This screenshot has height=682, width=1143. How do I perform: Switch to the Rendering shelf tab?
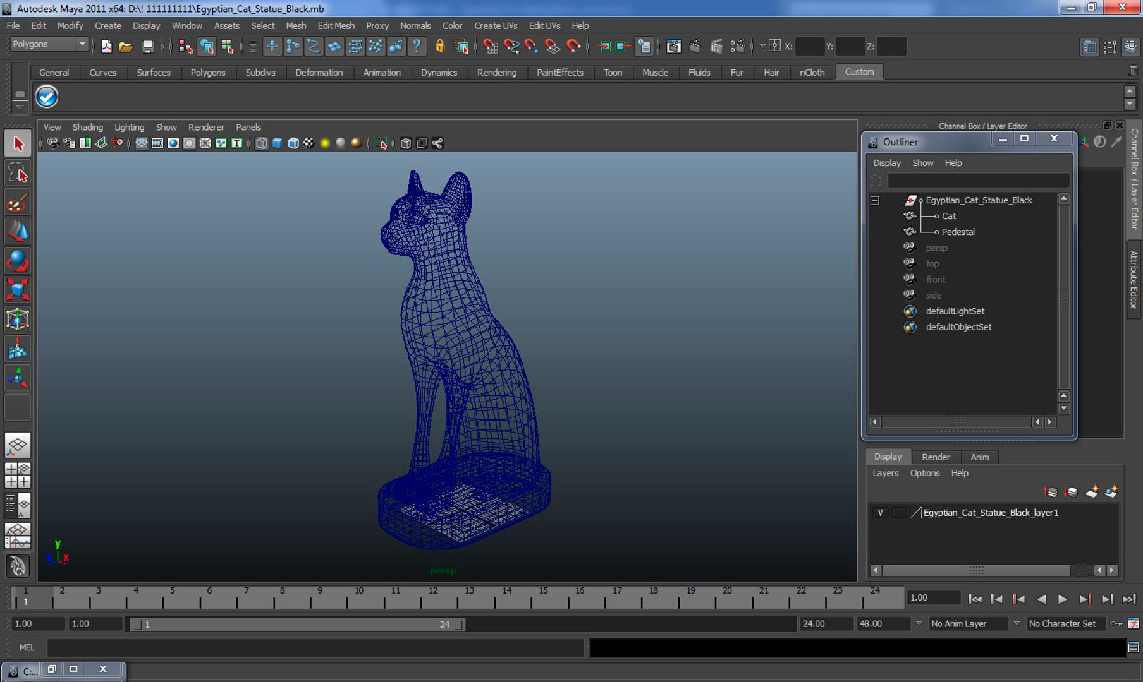[x=496, y=72]
